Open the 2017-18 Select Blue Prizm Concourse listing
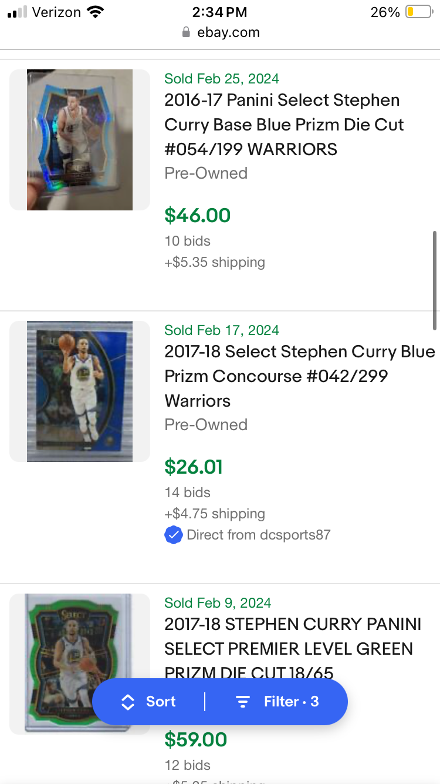440x784 pixels. click(x=300, y=376)
